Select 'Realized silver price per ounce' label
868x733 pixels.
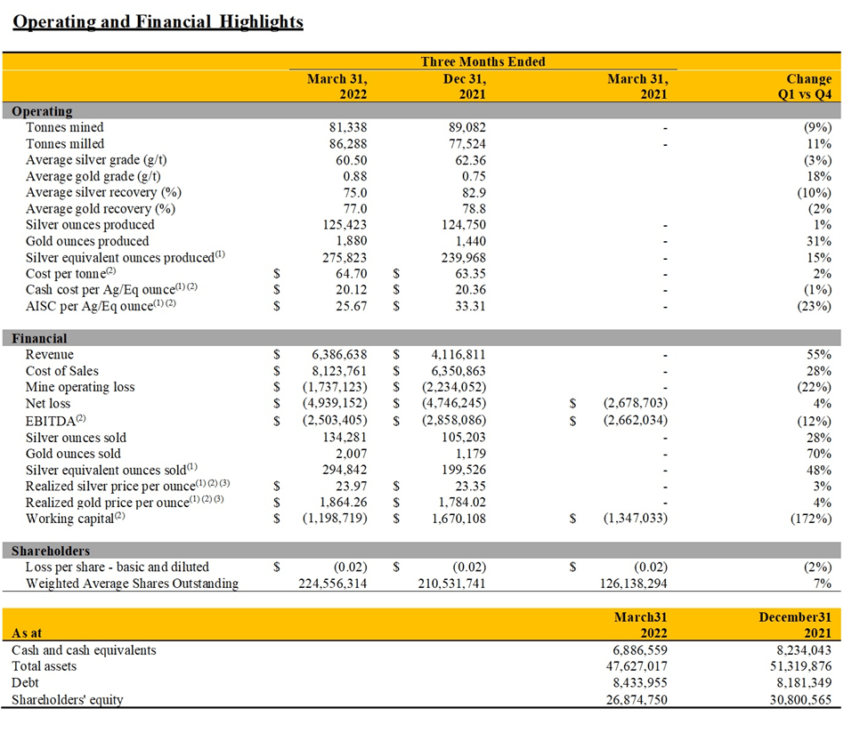[128, 486]
